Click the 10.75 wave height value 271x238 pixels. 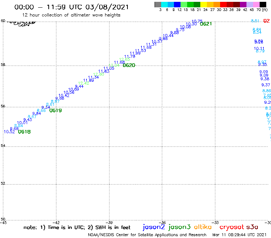[197, 21]
